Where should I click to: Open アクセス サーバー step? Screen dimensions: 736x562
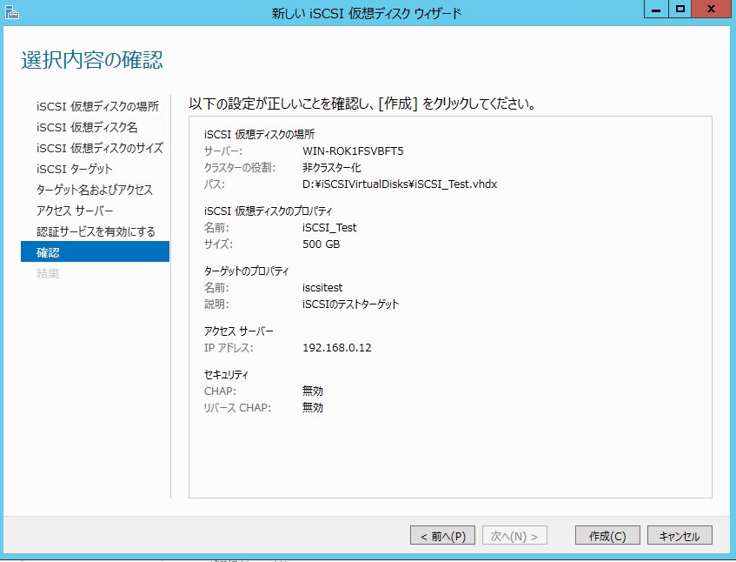pos(75,211)
